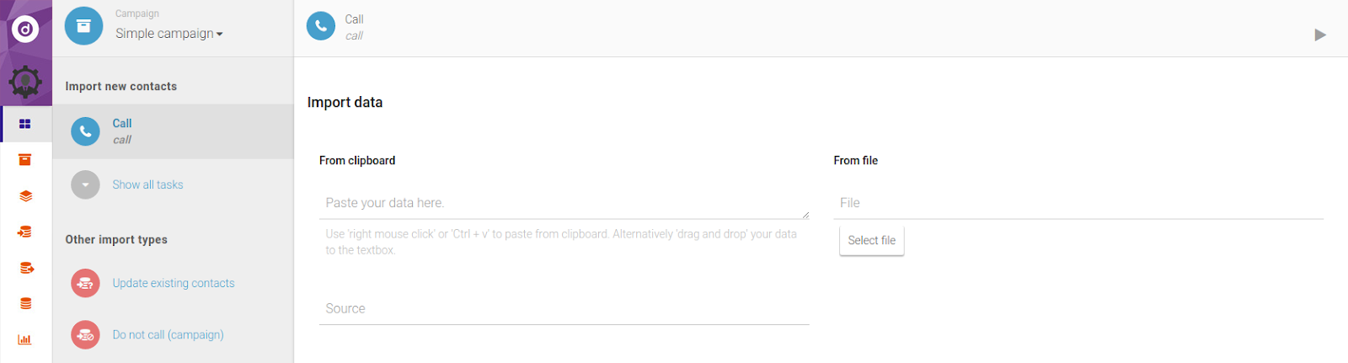1348x363 pixels.
Task: Click the blue campaign box icon
Action: click(x=83, y=26)
